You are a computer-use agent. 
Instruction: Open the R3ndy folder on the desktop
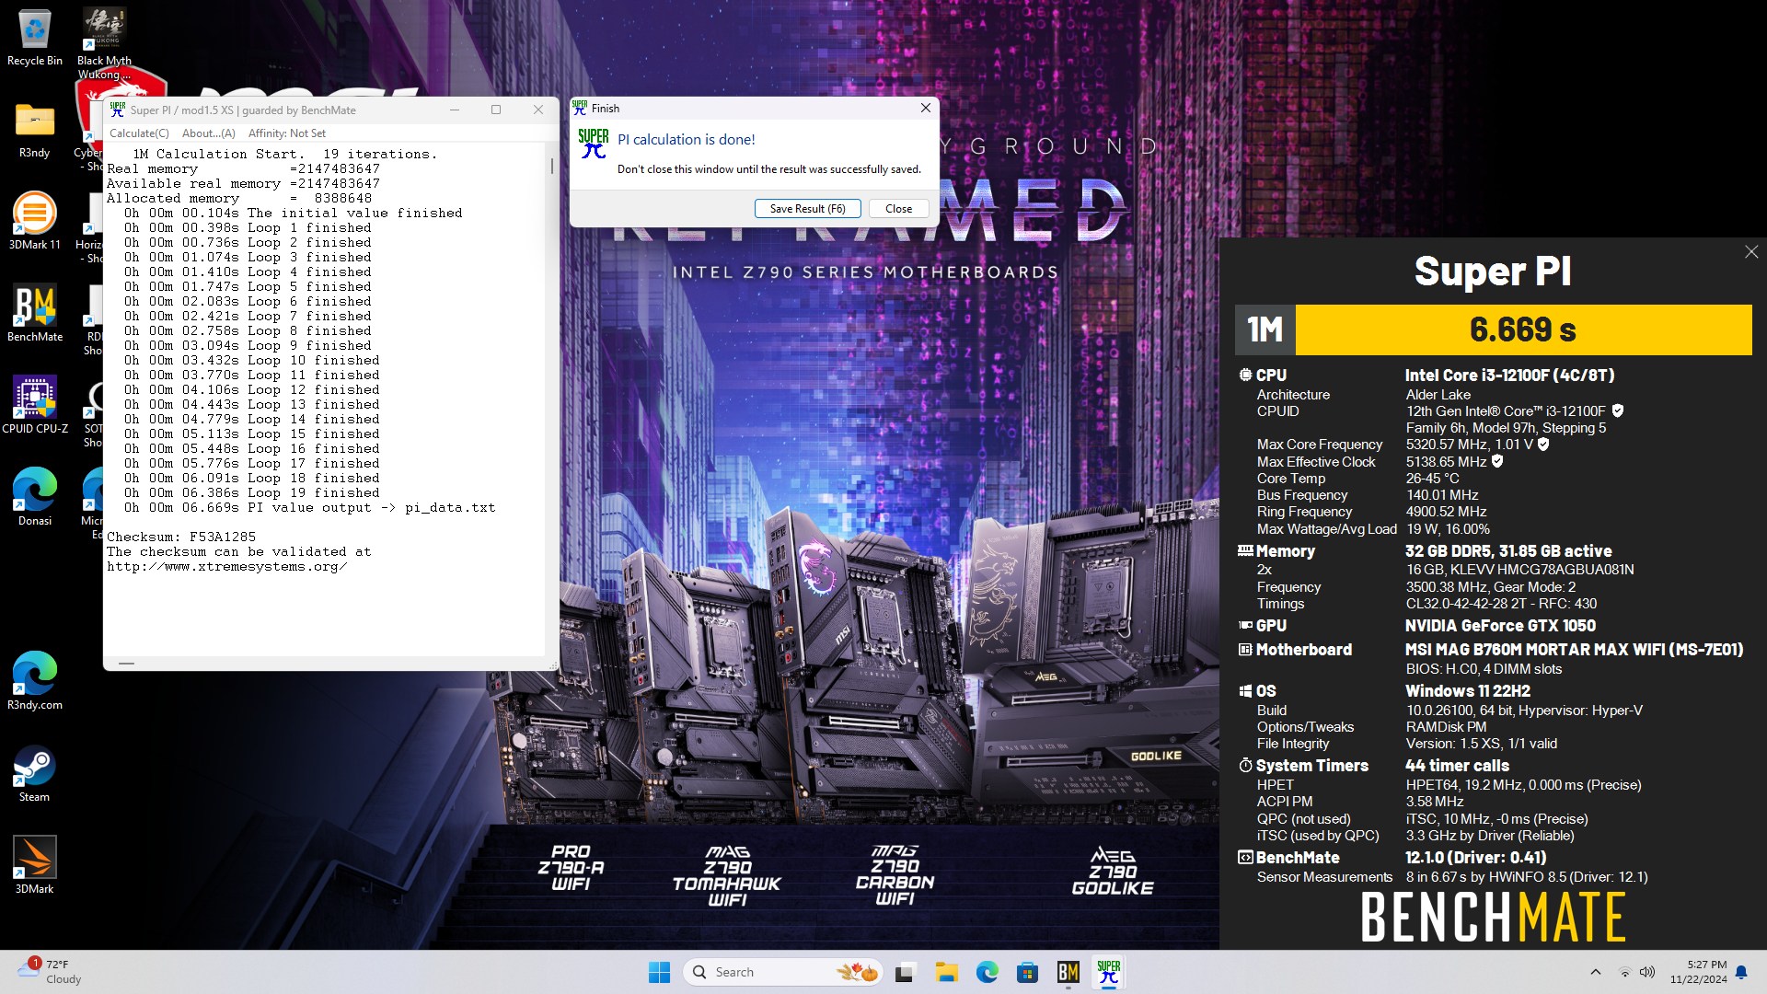pos(35,129)
